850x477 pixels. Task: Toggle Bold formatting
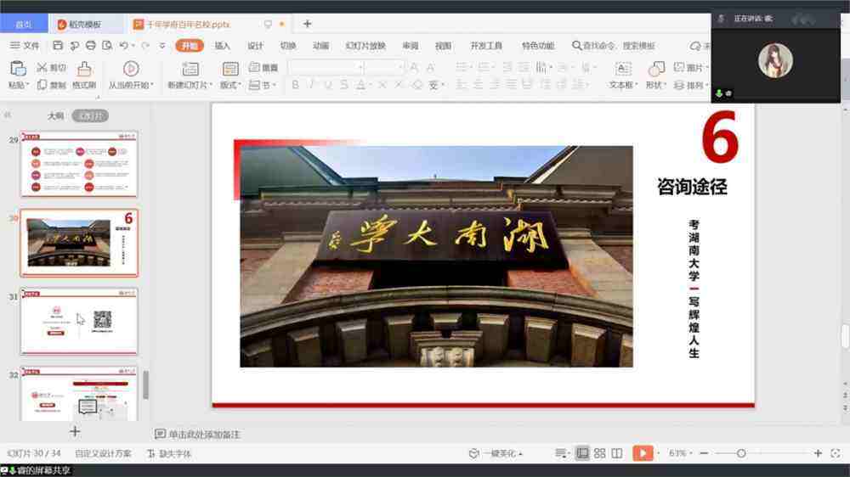(x=296, y=85)
